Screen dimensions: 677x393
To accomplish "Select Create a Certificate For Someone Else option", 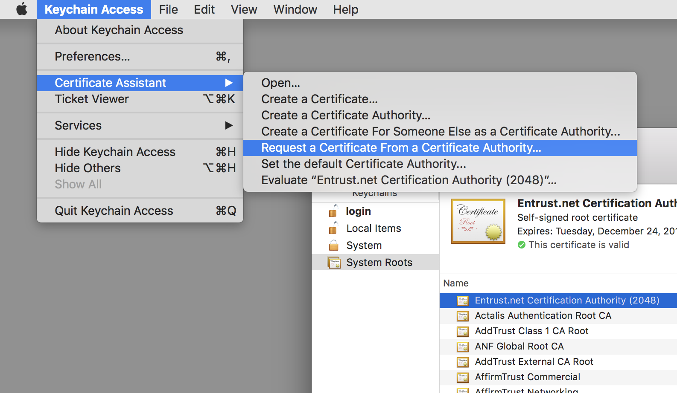I will [440, 131].
